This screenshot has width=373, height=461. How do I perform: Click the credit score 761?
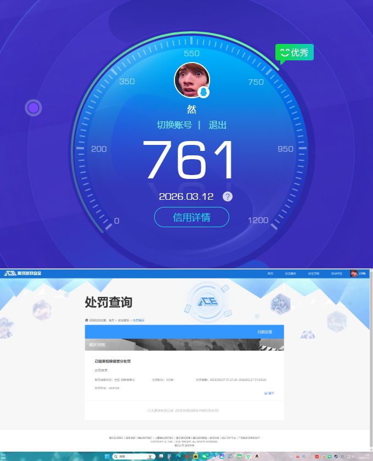188,160
